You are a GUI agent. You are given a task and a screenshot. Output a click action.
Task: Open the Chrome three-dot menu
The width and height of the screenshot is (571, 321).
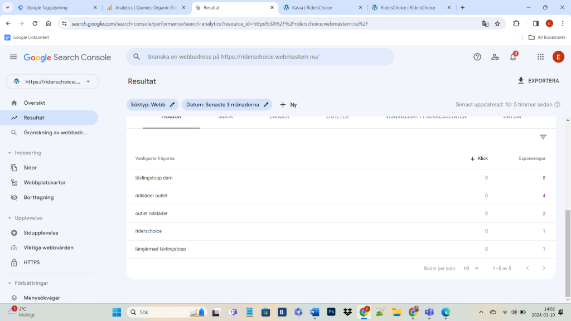click(x=563, y=23)
